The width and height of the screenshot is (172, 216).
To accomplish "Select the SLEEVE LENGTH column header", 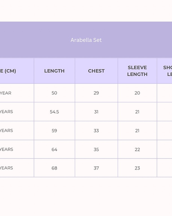I will click(x=137, y=71).
